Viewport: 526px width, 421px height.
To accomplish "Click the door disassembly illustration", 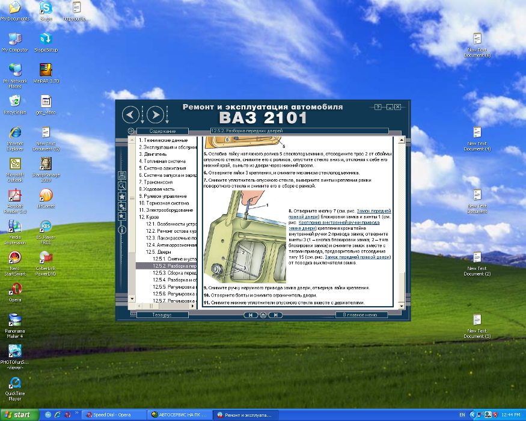I will pos(245,237).
